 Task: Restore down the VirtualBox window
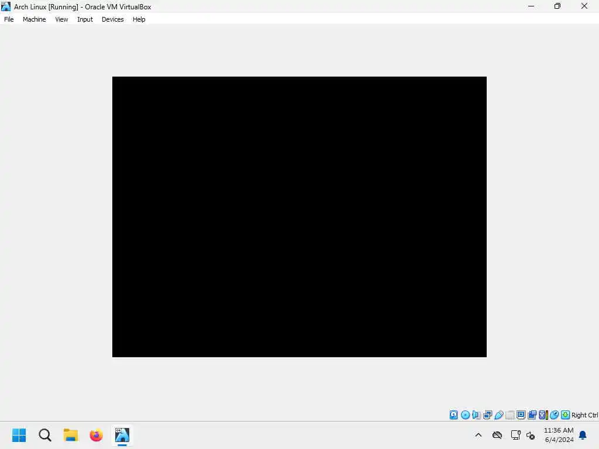click(557, 6)
